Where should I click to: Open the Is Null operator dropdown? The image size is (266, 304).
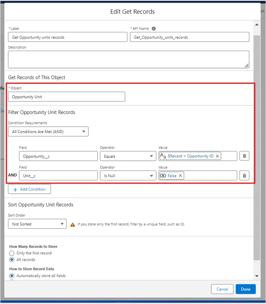[x=127, y=175]
